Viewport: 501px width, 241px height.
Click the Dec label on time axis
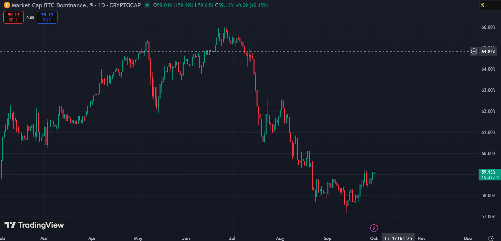click(x=468, y=238)
